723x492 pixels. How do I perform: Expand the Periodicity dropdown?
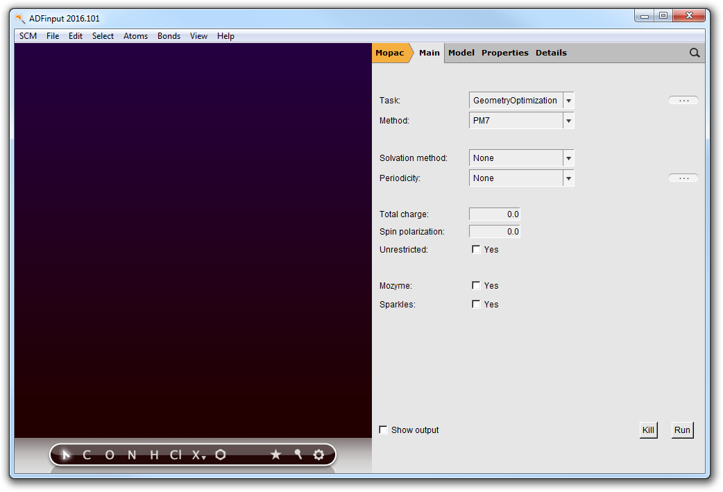point(522,178)
